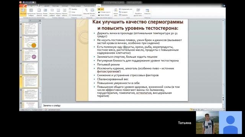Open Slide Master (Образец слайдов) view
The width and height of the screenshot is (245, 137).
pos(52,12)
